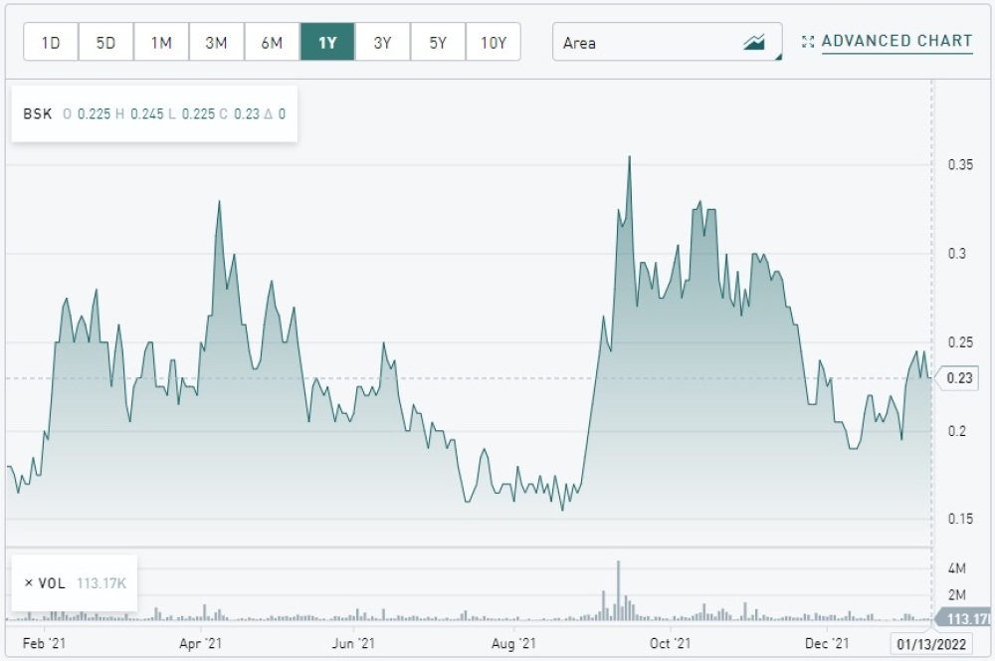Remove the VOL indicator with the x
This screenshot has width=995, height=661.
tap(29, 583)
